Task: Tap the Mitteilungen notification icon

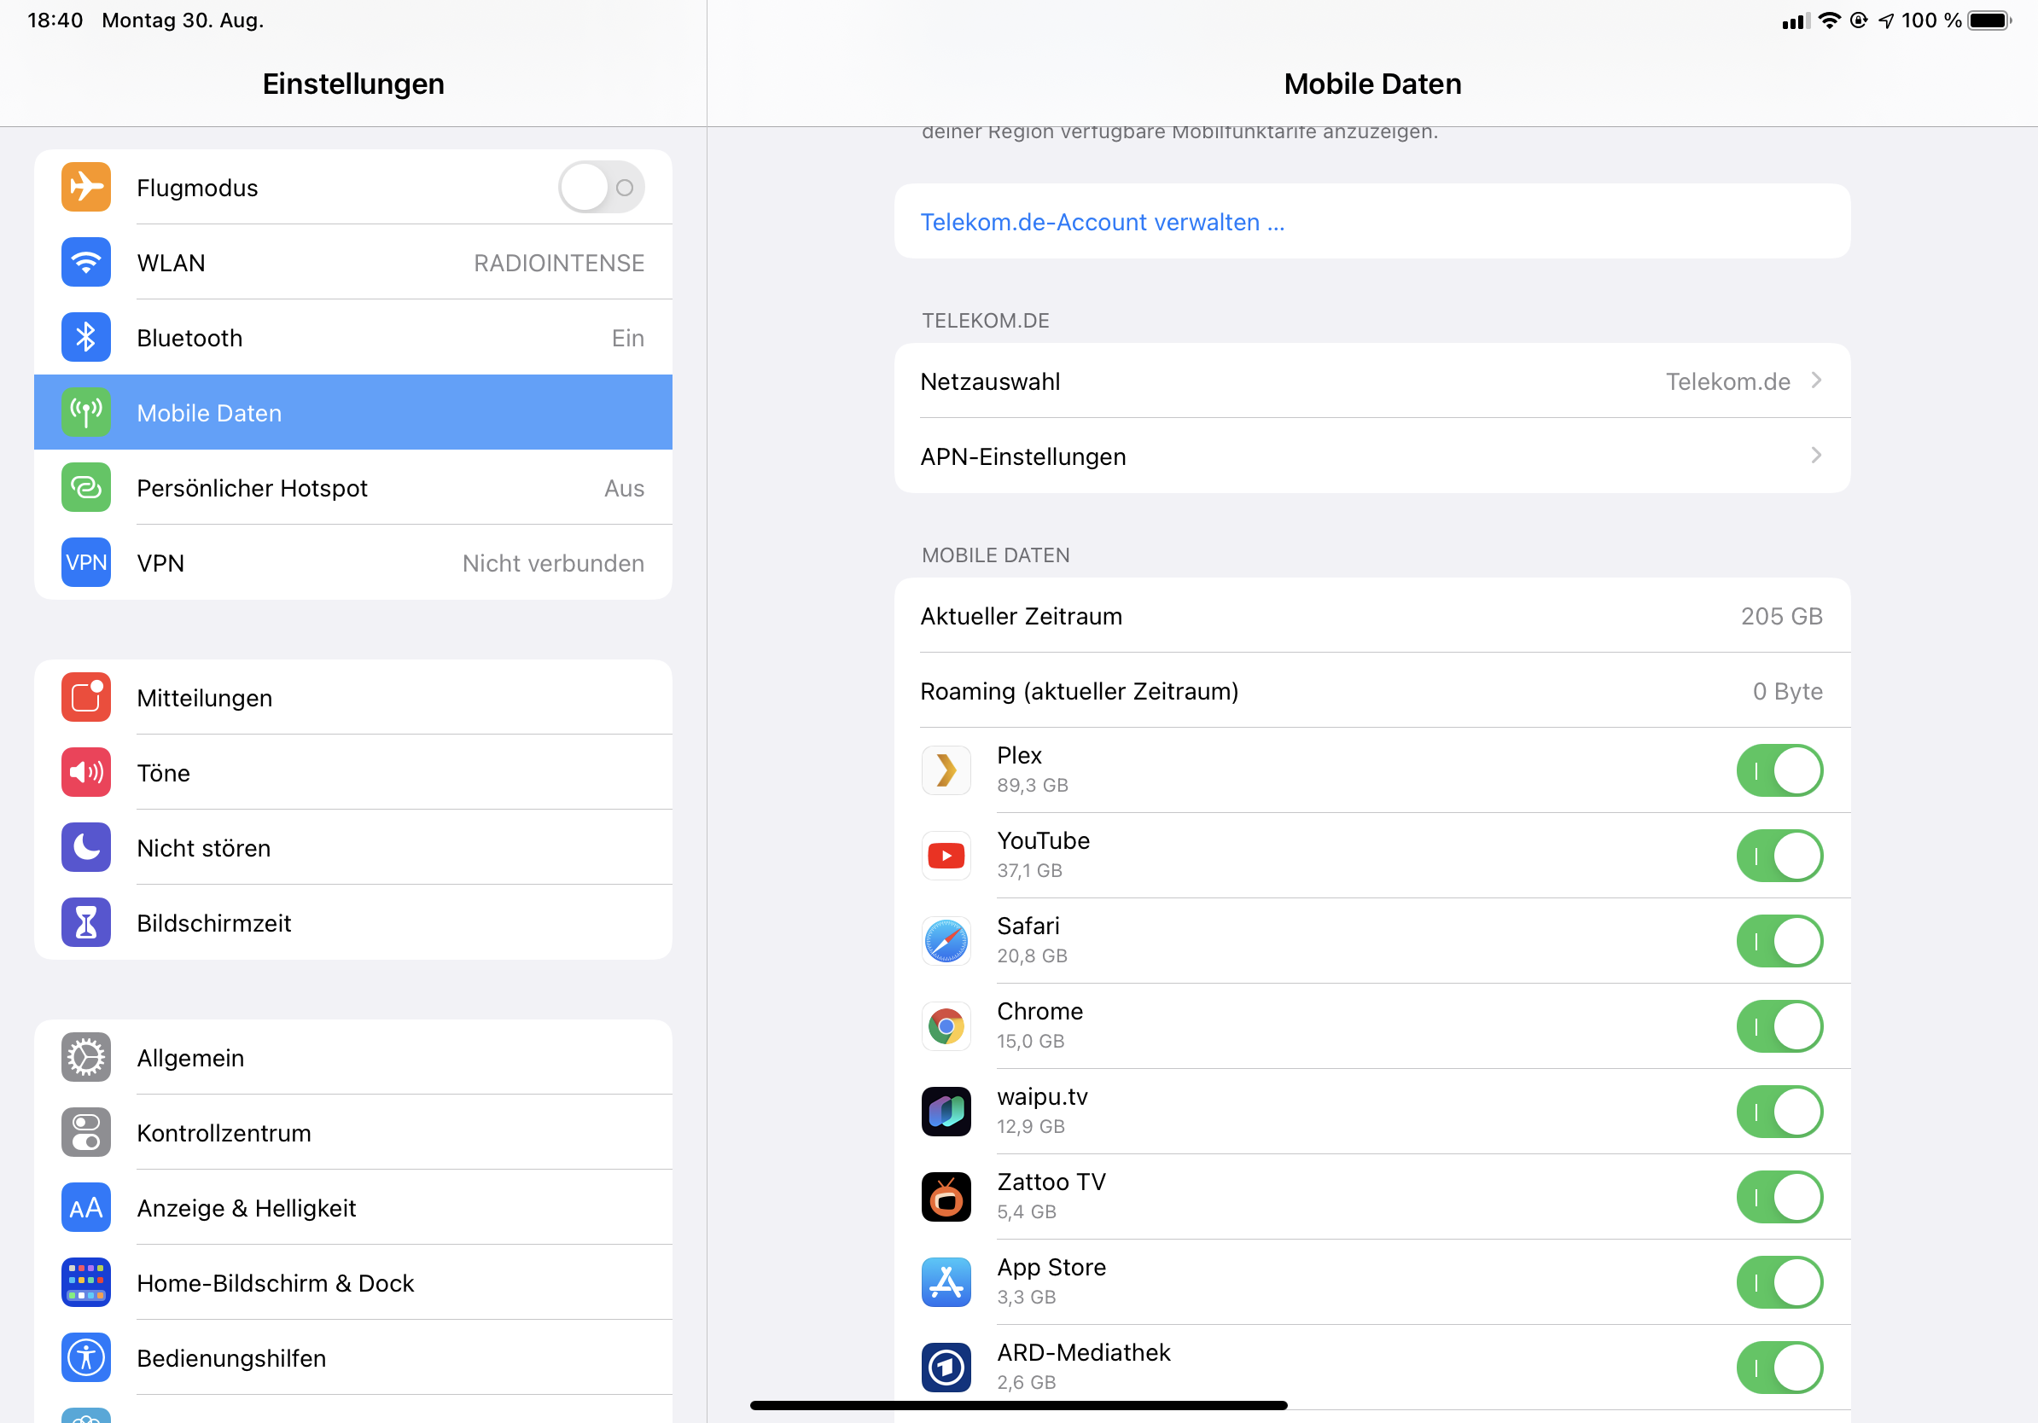Action: pyautogui.click(x=86, y=697)
